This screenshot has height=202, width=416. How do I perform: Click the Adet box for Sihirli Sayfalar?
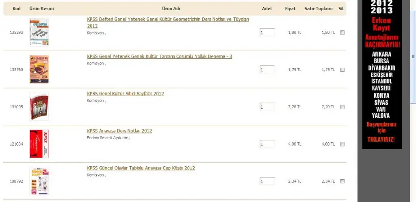(267, 107)
